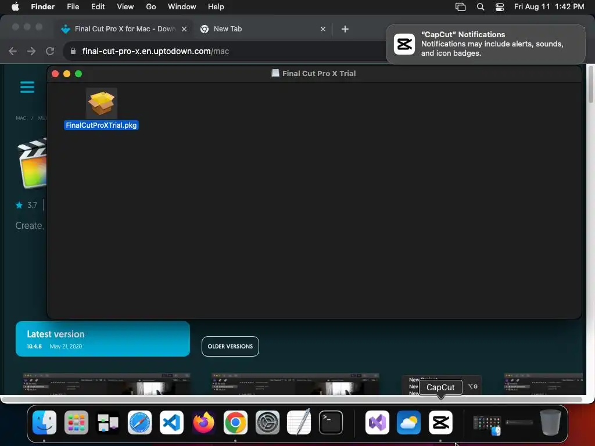Select the FinalCutProXTrial.pkg file name label
The image size is (595, 446).
tap(101, 125)
